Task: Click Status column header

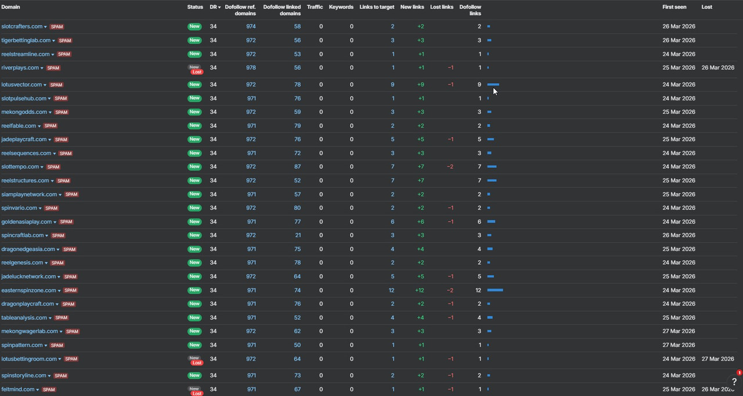Action: [x=195, y=7]
